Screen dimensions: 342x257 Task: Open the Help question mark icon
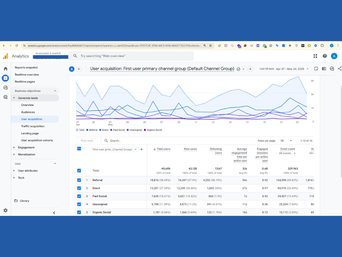point(325,56)
